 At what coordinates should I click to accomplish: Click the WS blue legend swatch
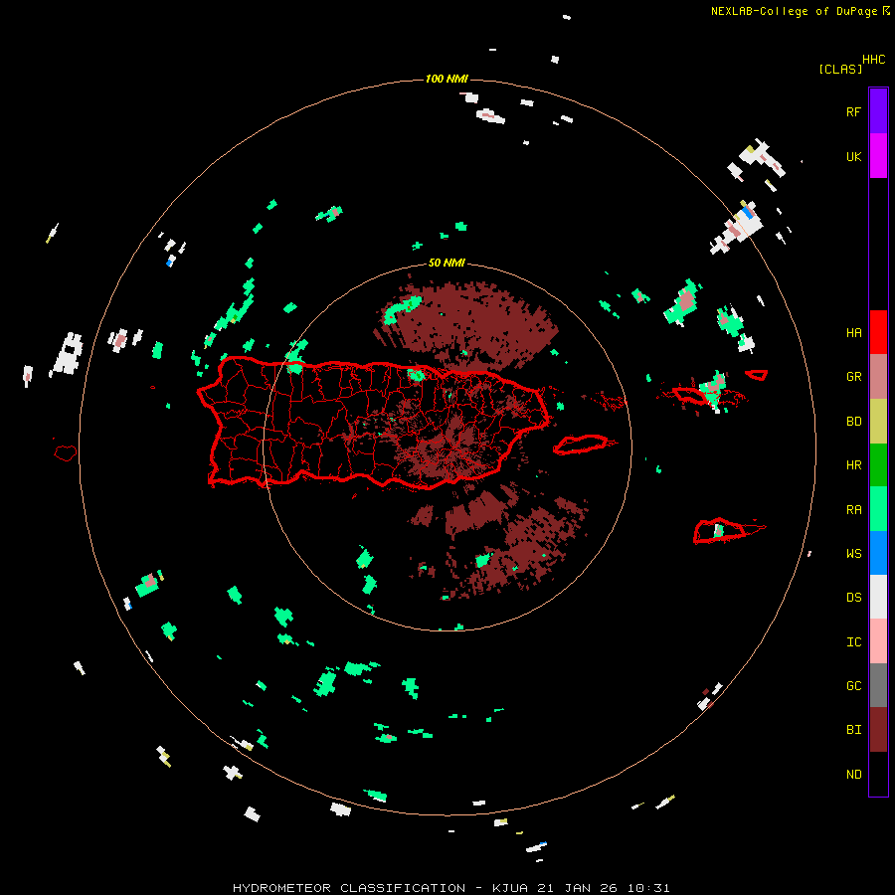(878, 553)
